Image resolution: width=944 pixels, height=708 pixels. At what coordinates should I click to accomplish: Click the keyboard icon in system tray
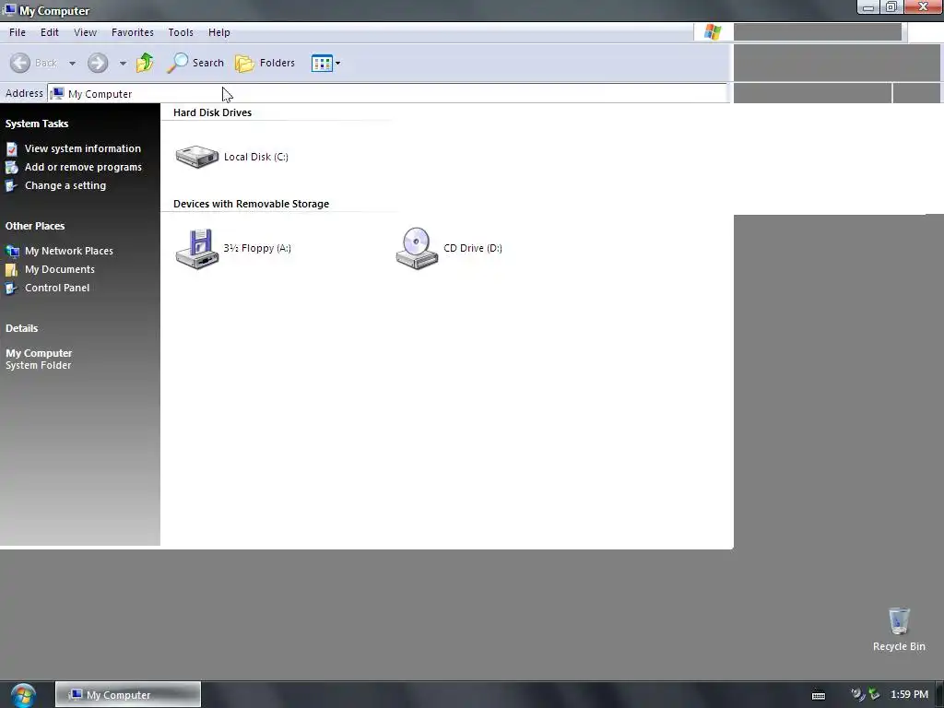(819, 695)
